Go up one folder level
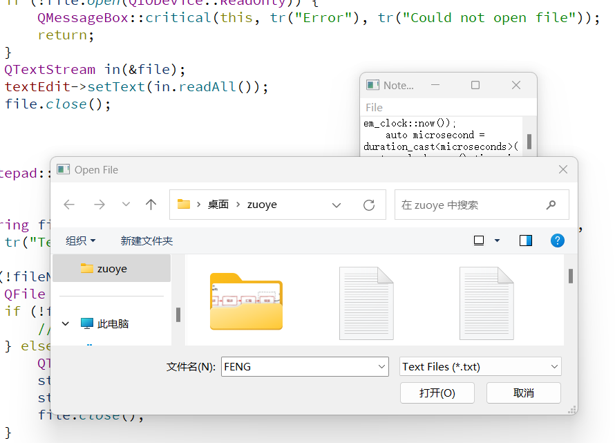 pos(151,205)
